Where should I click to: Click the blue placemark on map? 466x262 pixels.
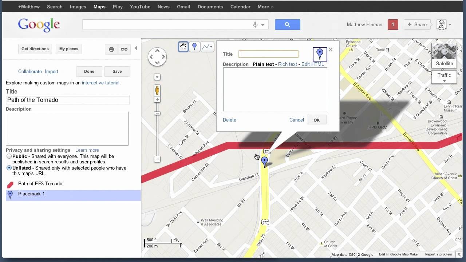pos(265,161)
